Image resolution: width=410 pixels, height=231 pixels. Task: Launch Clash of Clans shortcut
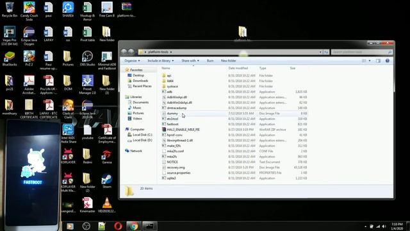68,109
